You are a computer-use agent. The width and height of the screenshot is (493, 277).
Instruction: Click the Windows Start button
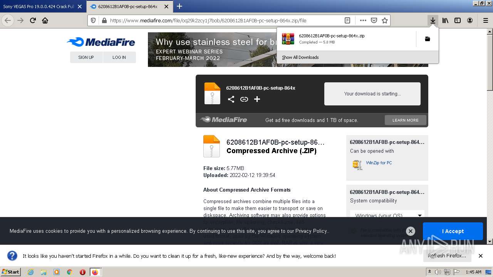tap(11, 272)
